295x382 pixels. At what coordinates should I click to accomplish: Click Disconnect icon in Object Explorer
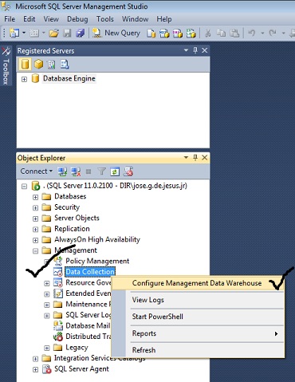click(76, 171)
